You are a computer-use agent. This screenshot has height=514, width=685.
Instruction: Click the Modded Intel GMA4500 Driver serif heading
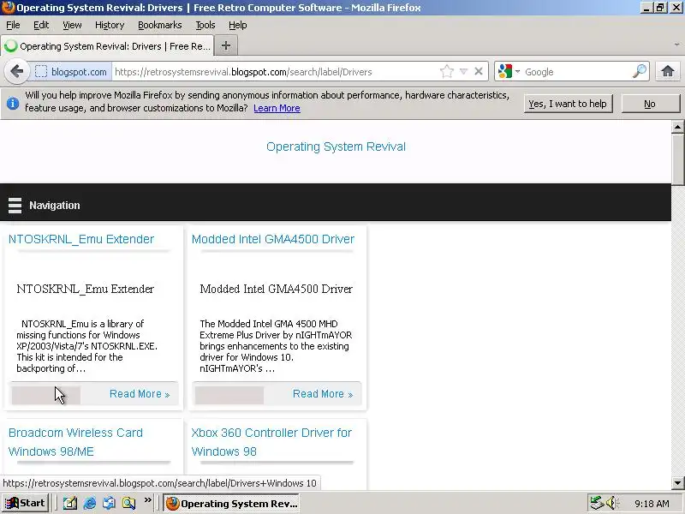point(276,289)
